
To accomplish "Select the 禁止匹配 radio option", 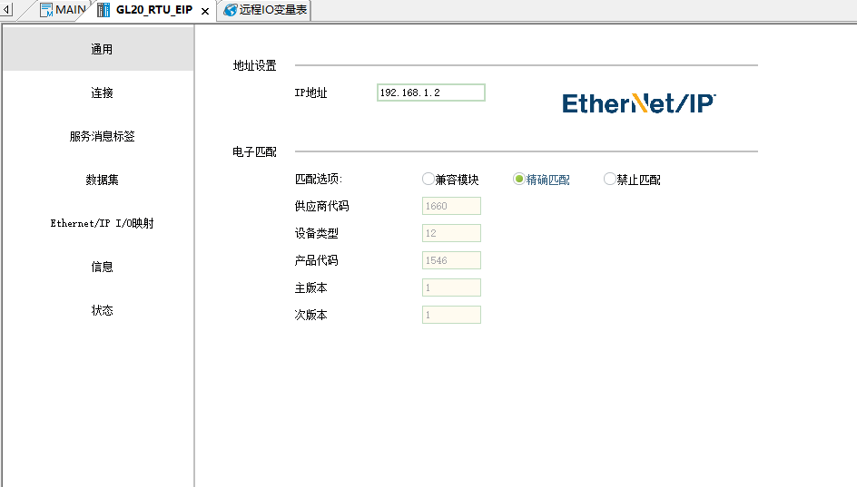I will (610, 180).
